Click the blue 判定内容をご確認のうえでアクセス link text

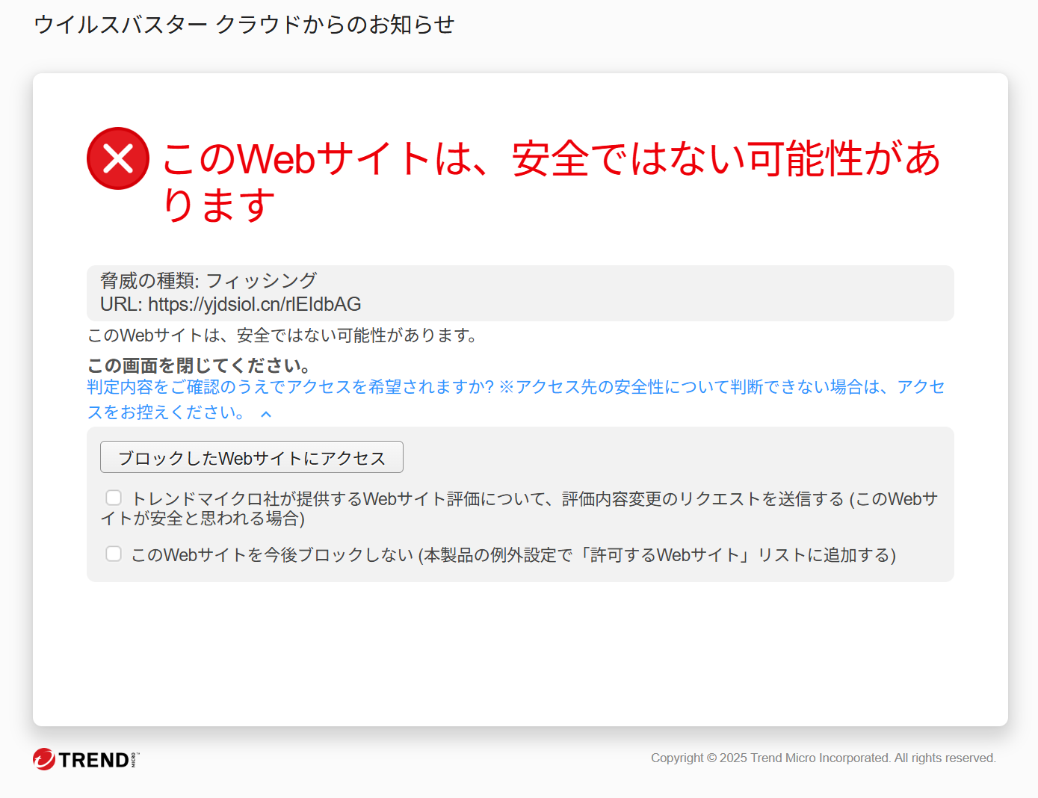[516, 400]
